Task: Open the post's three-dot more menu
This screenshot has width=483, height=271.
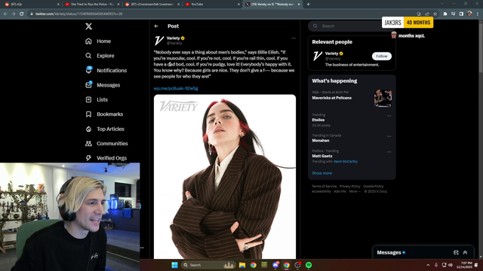Action: 294,38
